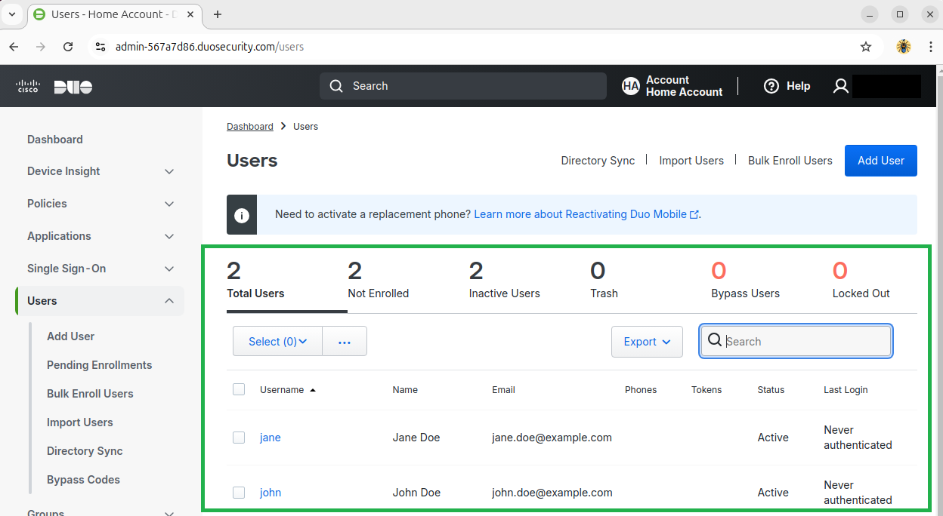Tick the checkbox for user john
The width and height of the screenshot is (943, 516).
(239, 493)
